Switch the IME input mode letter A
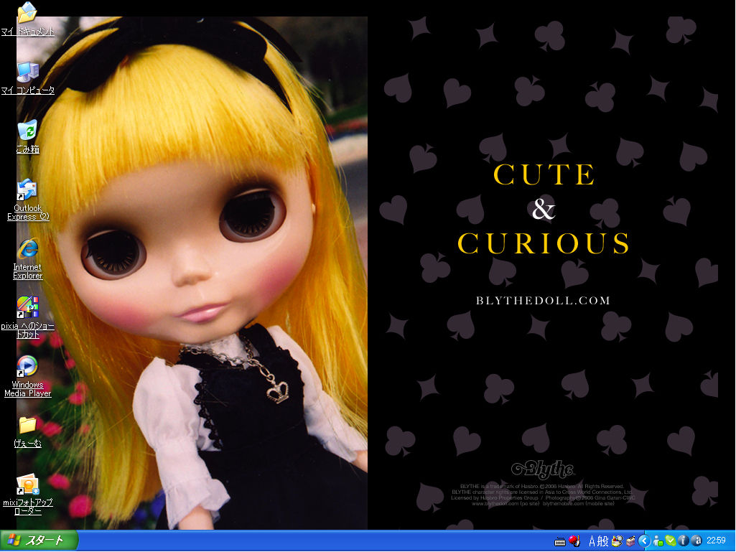The height and width of the screenshot is (552, 736). (592, 541)
